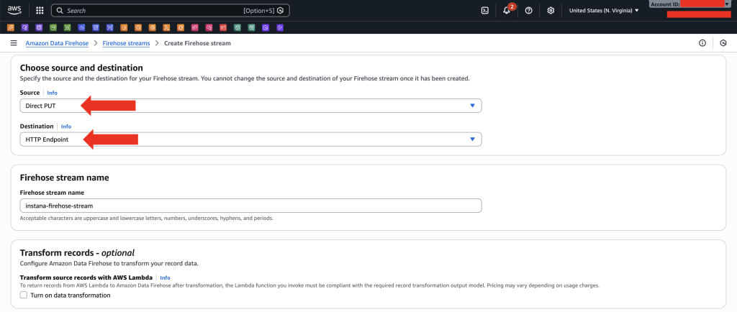Image resolution: width=737 pixels, height=312 pixels.
Task: Open the notifications bell
Action: pyautogui.click(x=507, y=10)
